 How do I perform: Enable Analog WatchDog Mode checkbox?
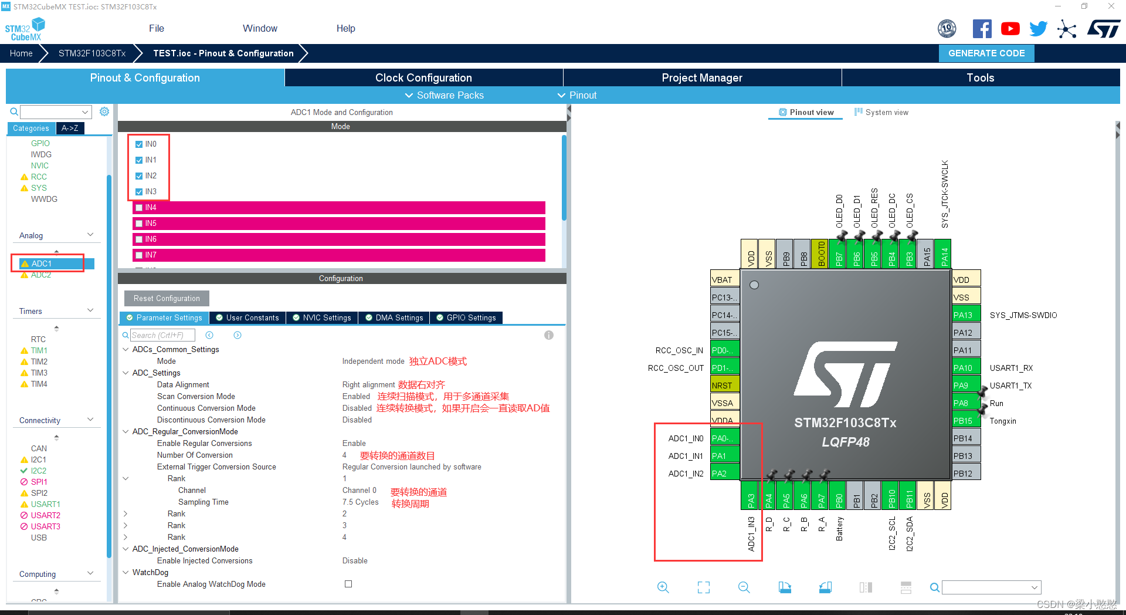(348, 584)
